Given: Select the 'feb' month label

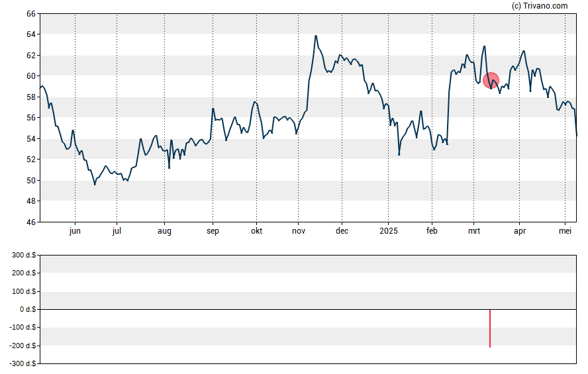Looking at the screenshot, I should tap(432, 231).
